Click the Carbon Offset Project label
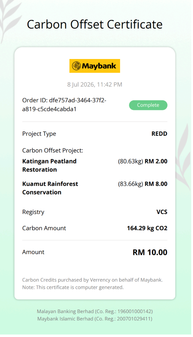Image resolution: width=193 pixels, height=337 pixels. [52, 150]
